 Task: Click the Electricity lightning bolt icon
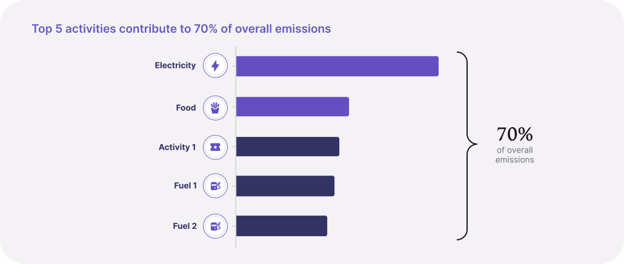(215, 65)
